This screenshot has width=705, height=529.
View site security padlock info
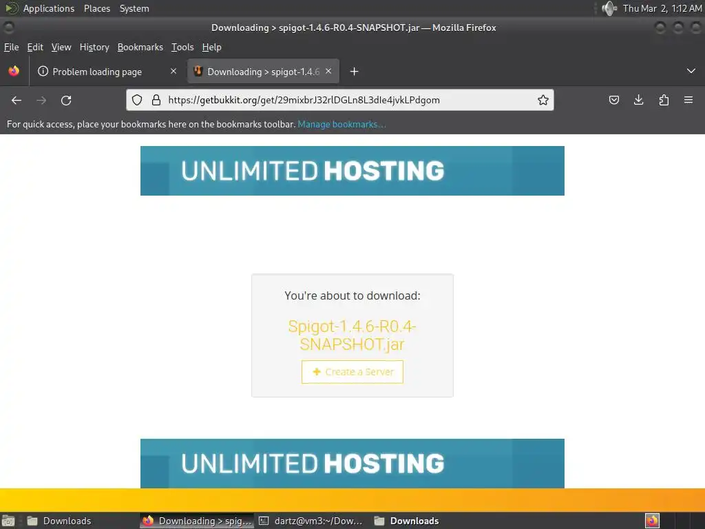[x=156, y=100]
